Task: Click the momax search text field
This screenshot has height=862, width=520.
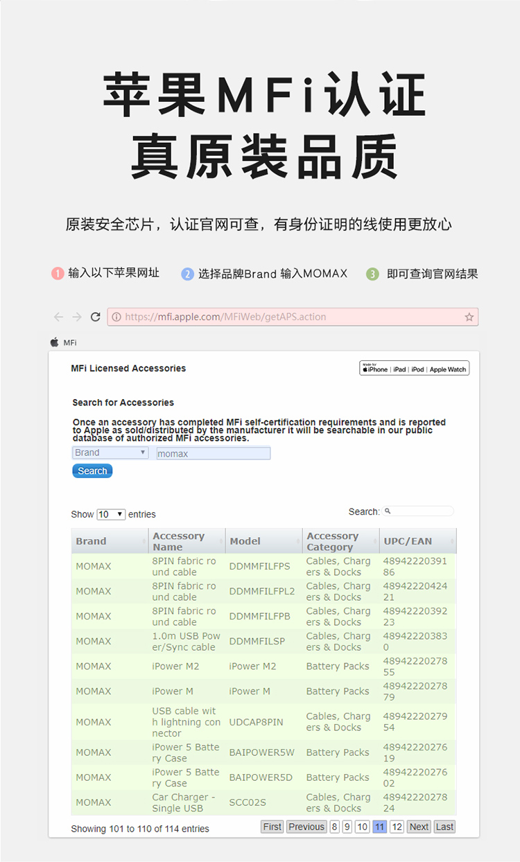Action: pyautogui.click(x=213, y=453)
